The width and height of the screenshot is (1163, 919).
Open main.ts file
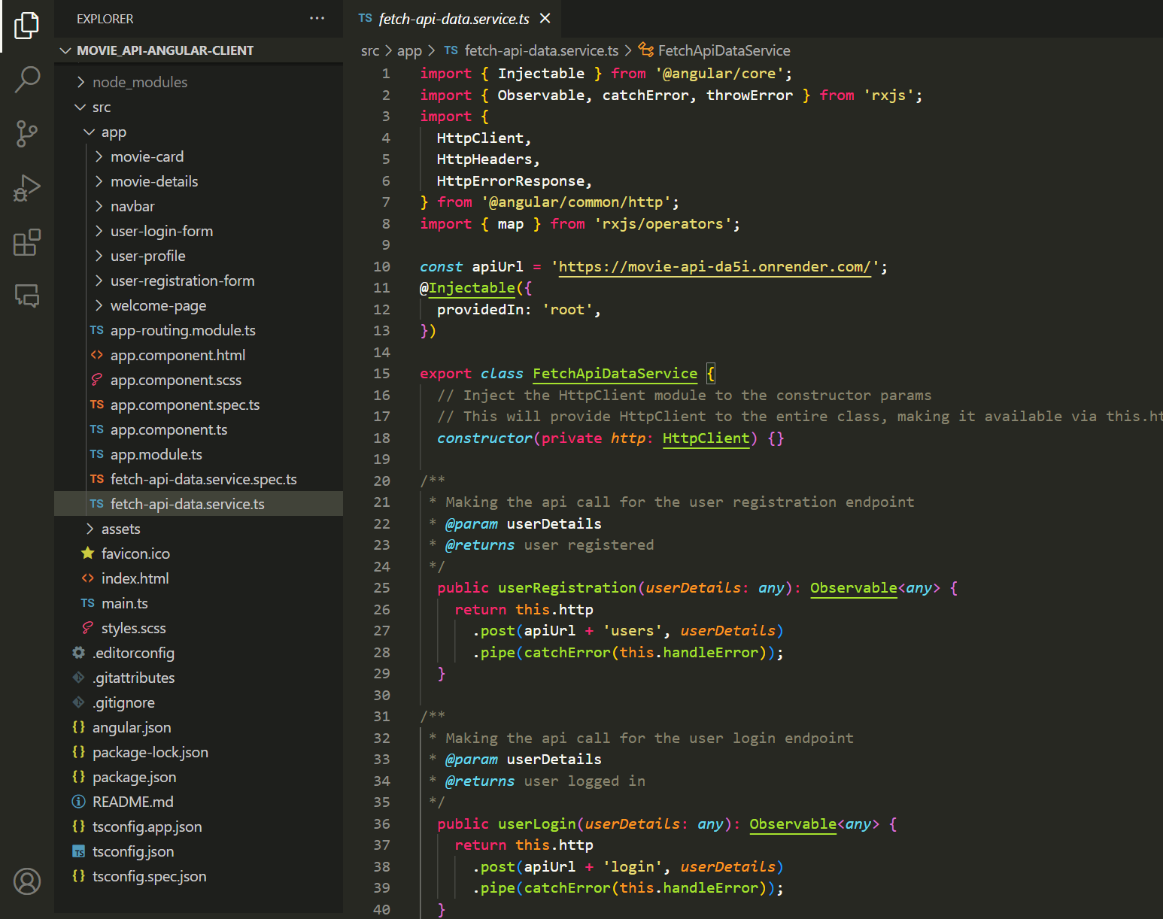199,603
